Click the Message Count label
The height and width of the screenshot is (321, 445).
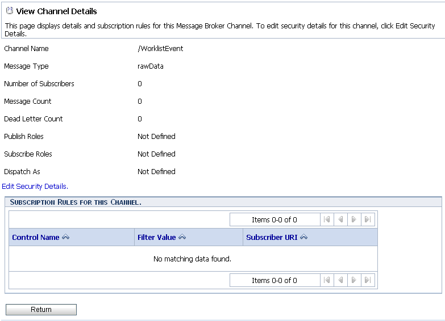pos(27,102)
